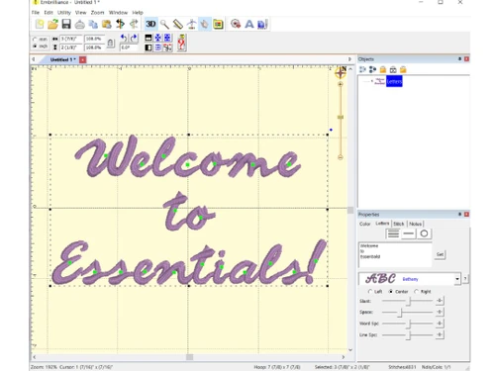
Task: Select the magnifying glass zoom tool
Action: click(164, 24)
